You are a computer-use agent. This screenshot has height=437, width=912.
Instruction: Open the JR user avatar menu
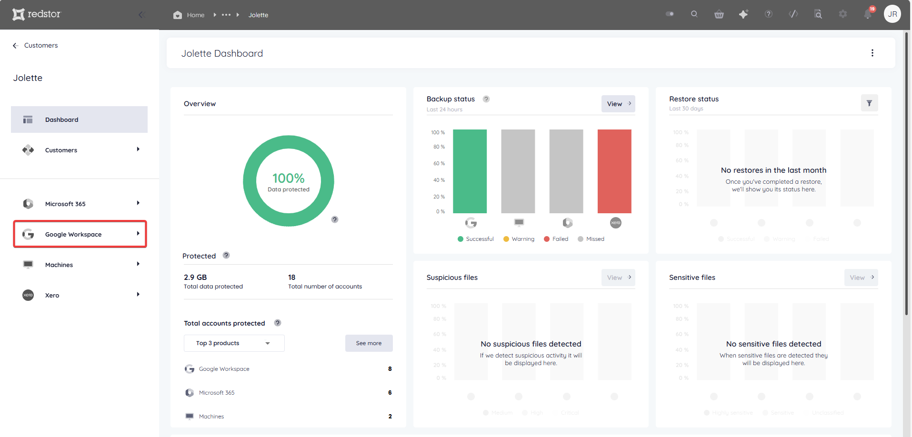(x=892, y=14)
